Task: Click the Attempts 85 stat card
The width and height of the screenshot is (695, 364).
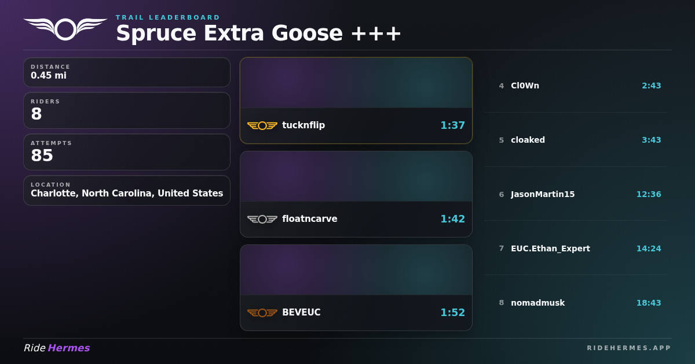Action: [126, 152]
